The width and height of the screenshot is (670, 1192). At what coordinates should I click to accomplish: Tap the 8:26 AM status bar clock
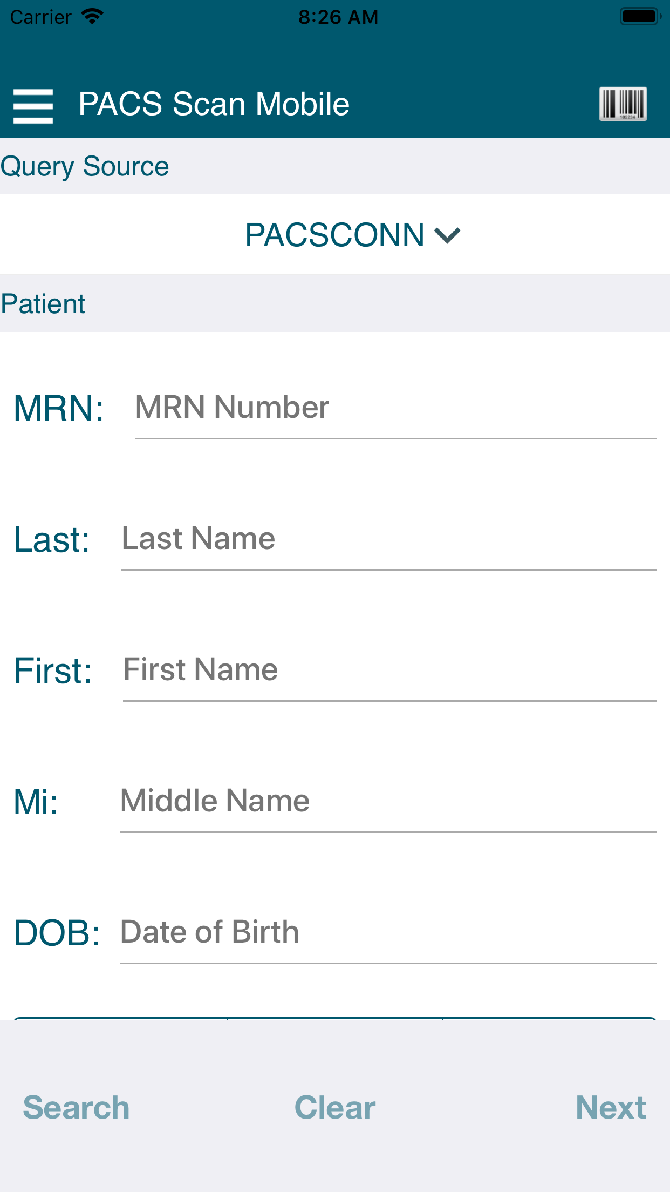338,17
